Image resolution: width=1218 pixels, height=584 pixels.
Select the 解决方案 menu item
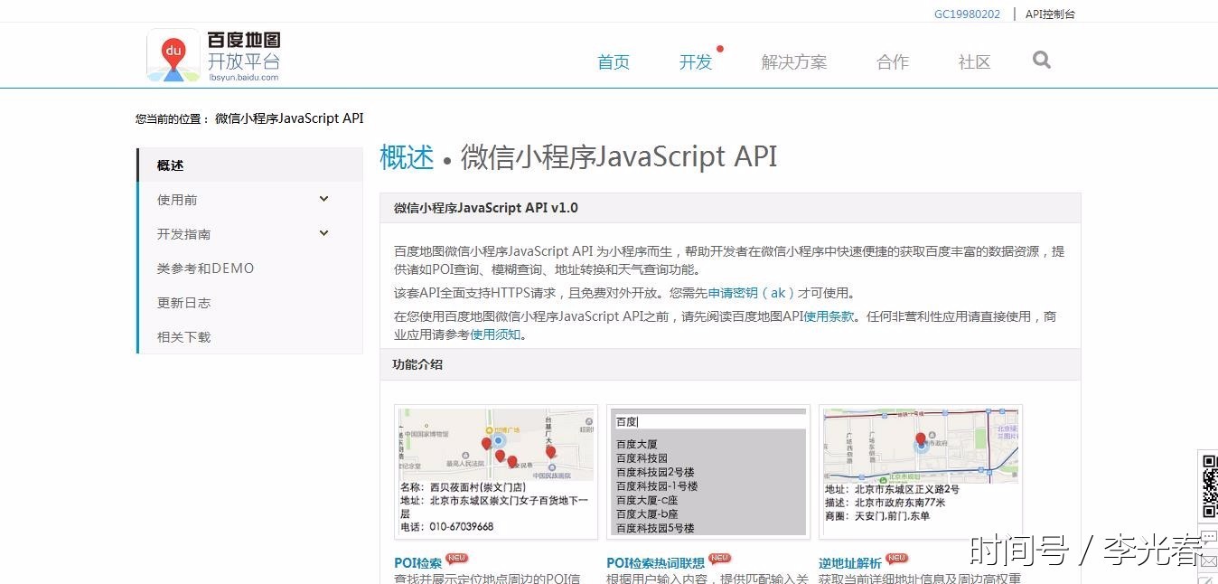click(793, 62)
